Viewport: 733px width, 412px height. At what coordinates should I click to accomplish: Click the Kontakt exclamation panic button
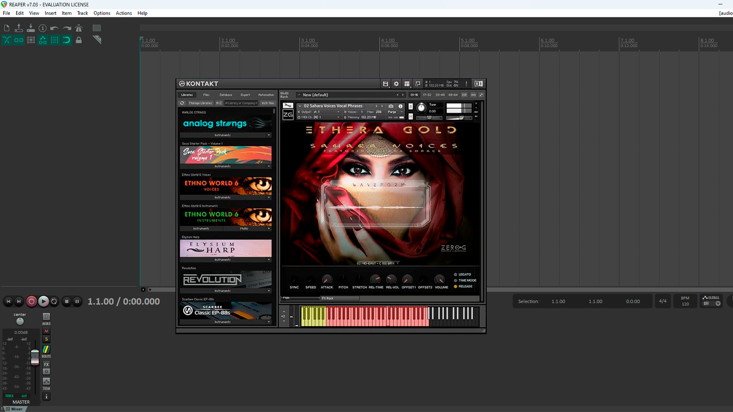pos(466,84)
